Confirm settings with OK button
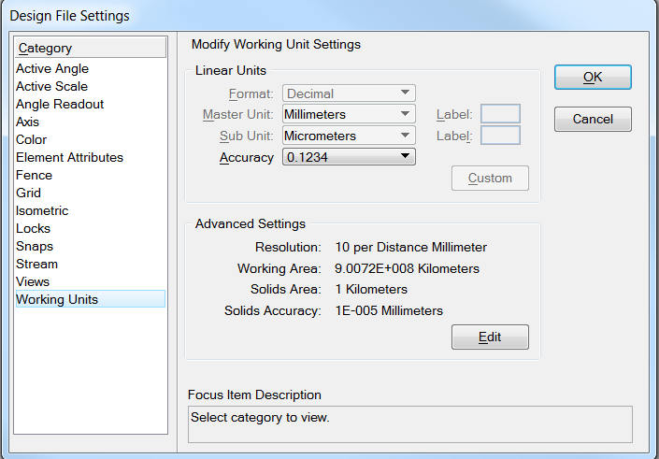This screenshot has width=659, height=459. tap(593, 77)
